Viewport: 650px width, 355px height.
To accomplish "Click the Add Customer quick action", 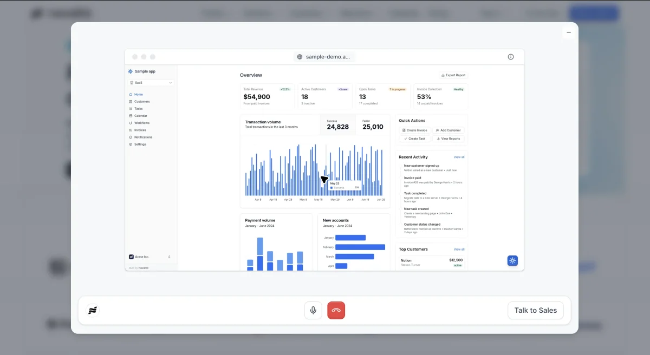I will pyautogui.click(x=448, y=130).
